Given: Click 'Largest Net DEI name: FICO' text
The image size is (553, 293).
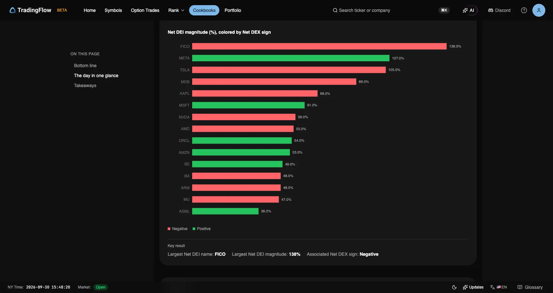Looking at the screenshot, I should coord(197,254).
